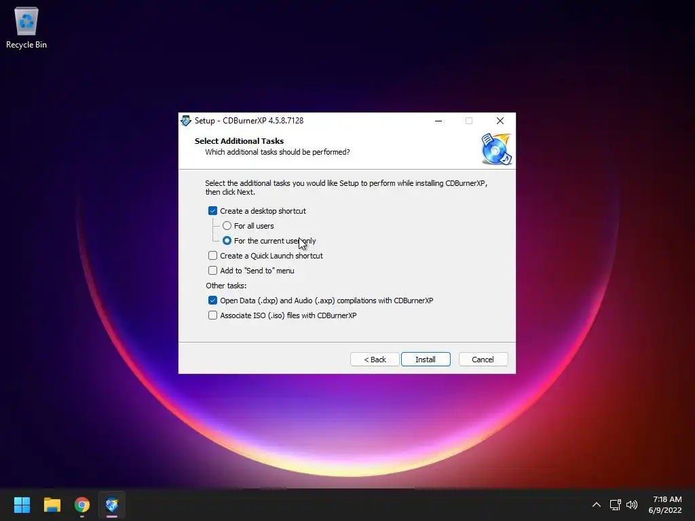Select the CDBurnerXP setup taskbar icon
The image size is (695, 521).
[112, 505]
